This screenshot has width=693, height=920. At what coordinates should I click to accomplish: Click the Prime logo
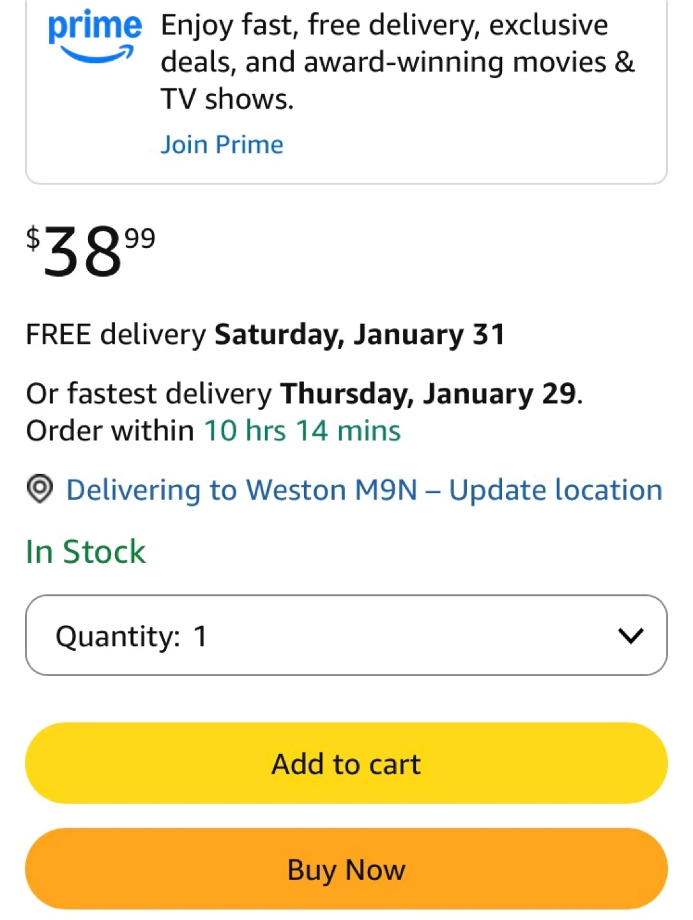point(95,36)
